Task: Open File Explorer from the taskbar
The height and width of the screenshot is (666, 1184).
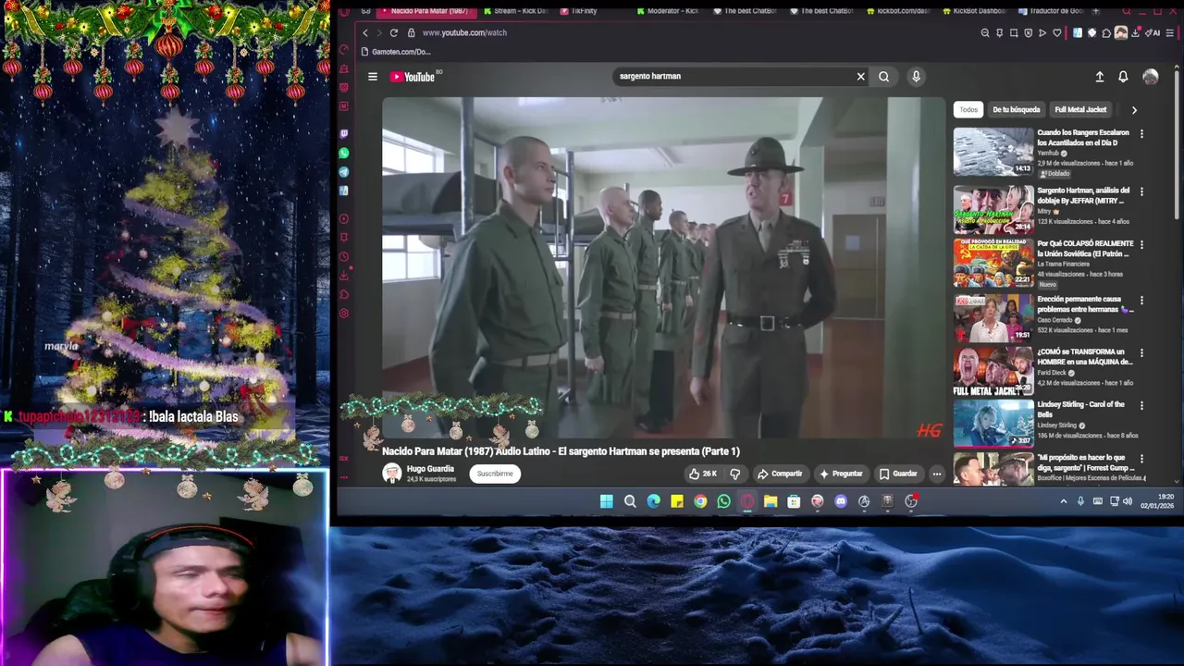Action: tap(771, 501)
